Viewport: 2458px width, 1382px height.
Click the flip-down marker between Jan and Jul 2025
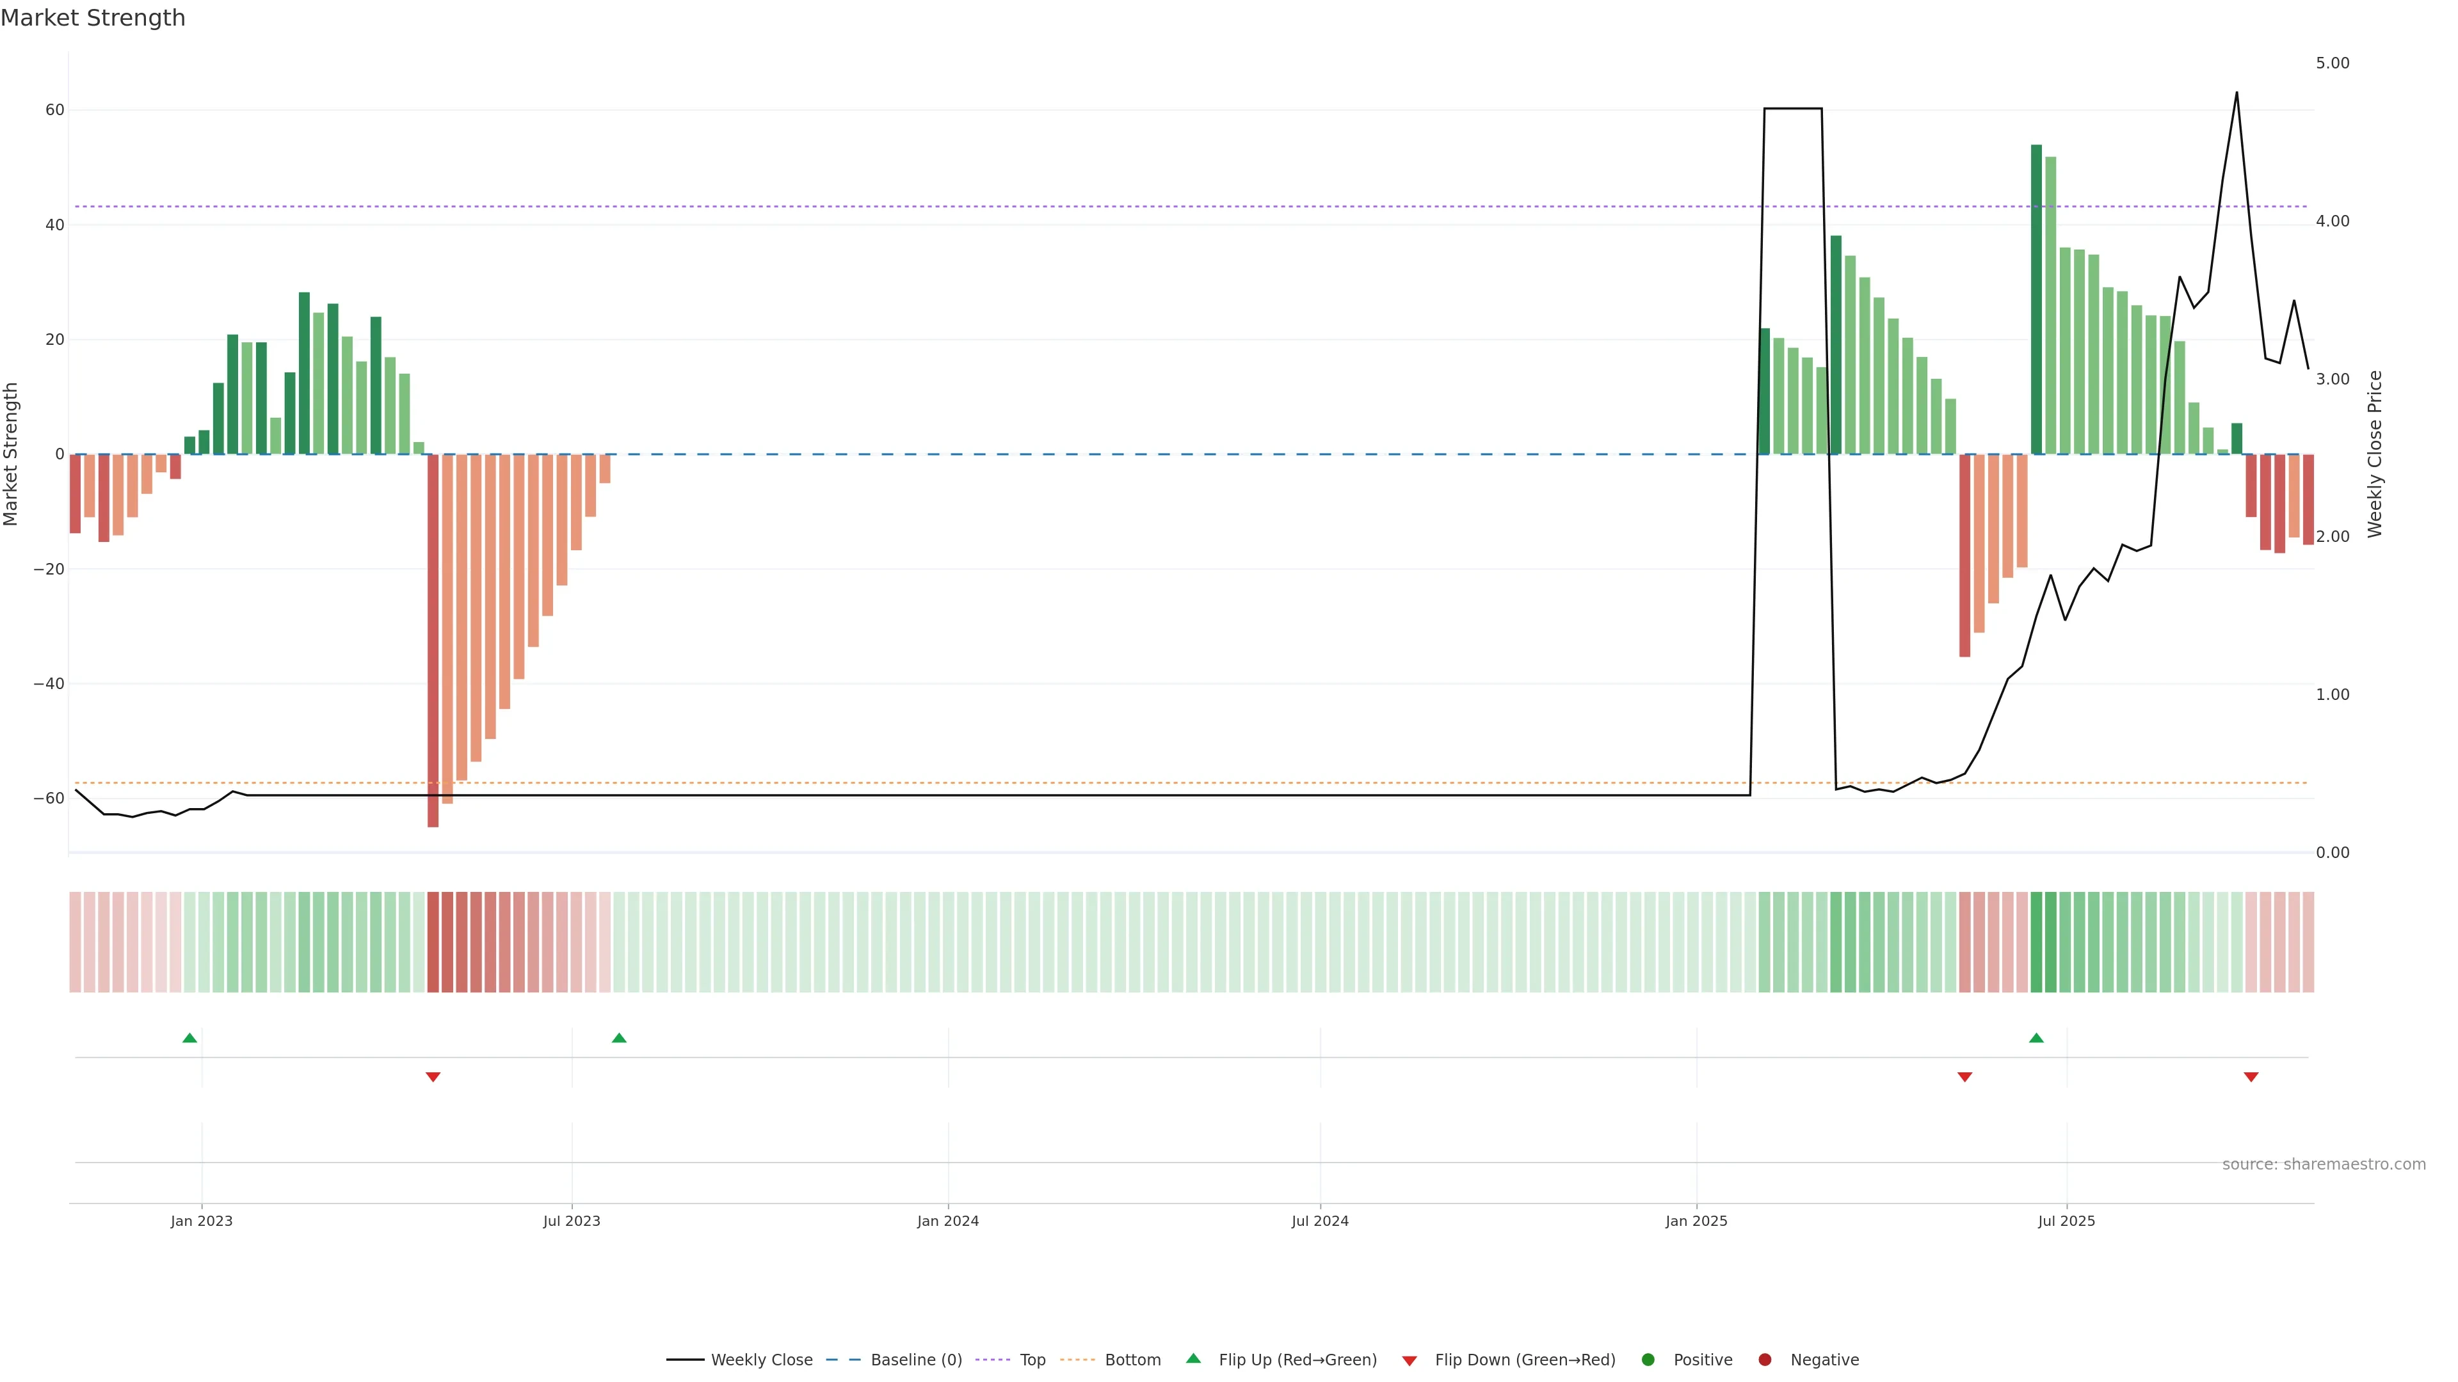tap(1964, 1077)
